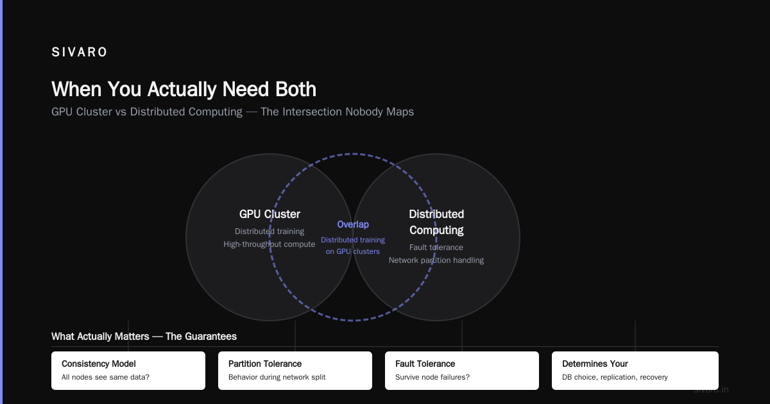Click 'Distributed training' under GPU Cluster title
The height and width of the screenshot is (404, 770).
pyautogui.click(x=269, y=231)
